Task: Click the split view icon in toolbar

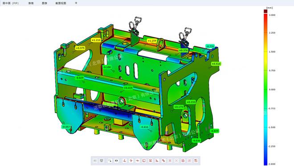Action: tap(116, 161)
